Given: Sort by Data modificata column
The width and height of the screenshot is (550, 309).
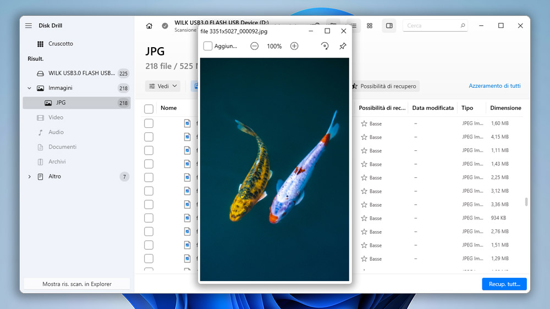Looking at the screenshot, I should (x=433, y=108).
